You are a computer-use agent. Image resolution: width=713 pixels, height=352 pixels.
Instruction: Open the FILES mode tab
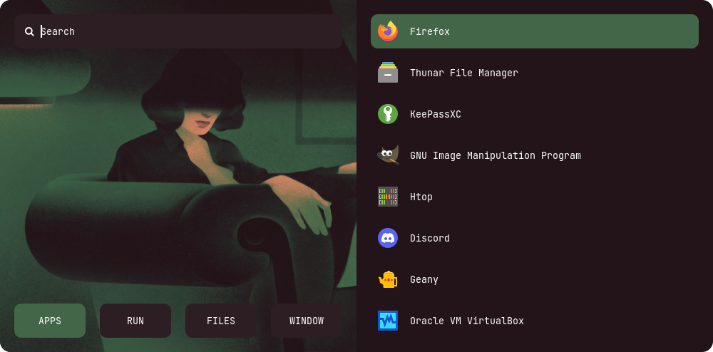coord(221,321)
